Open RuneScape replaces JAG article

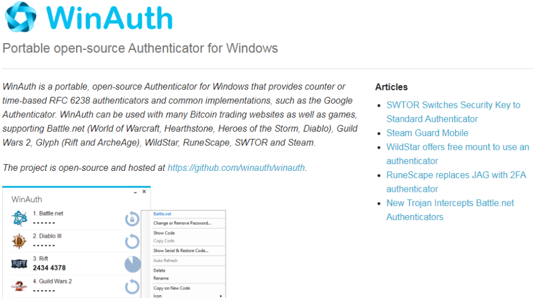(456, 182)
